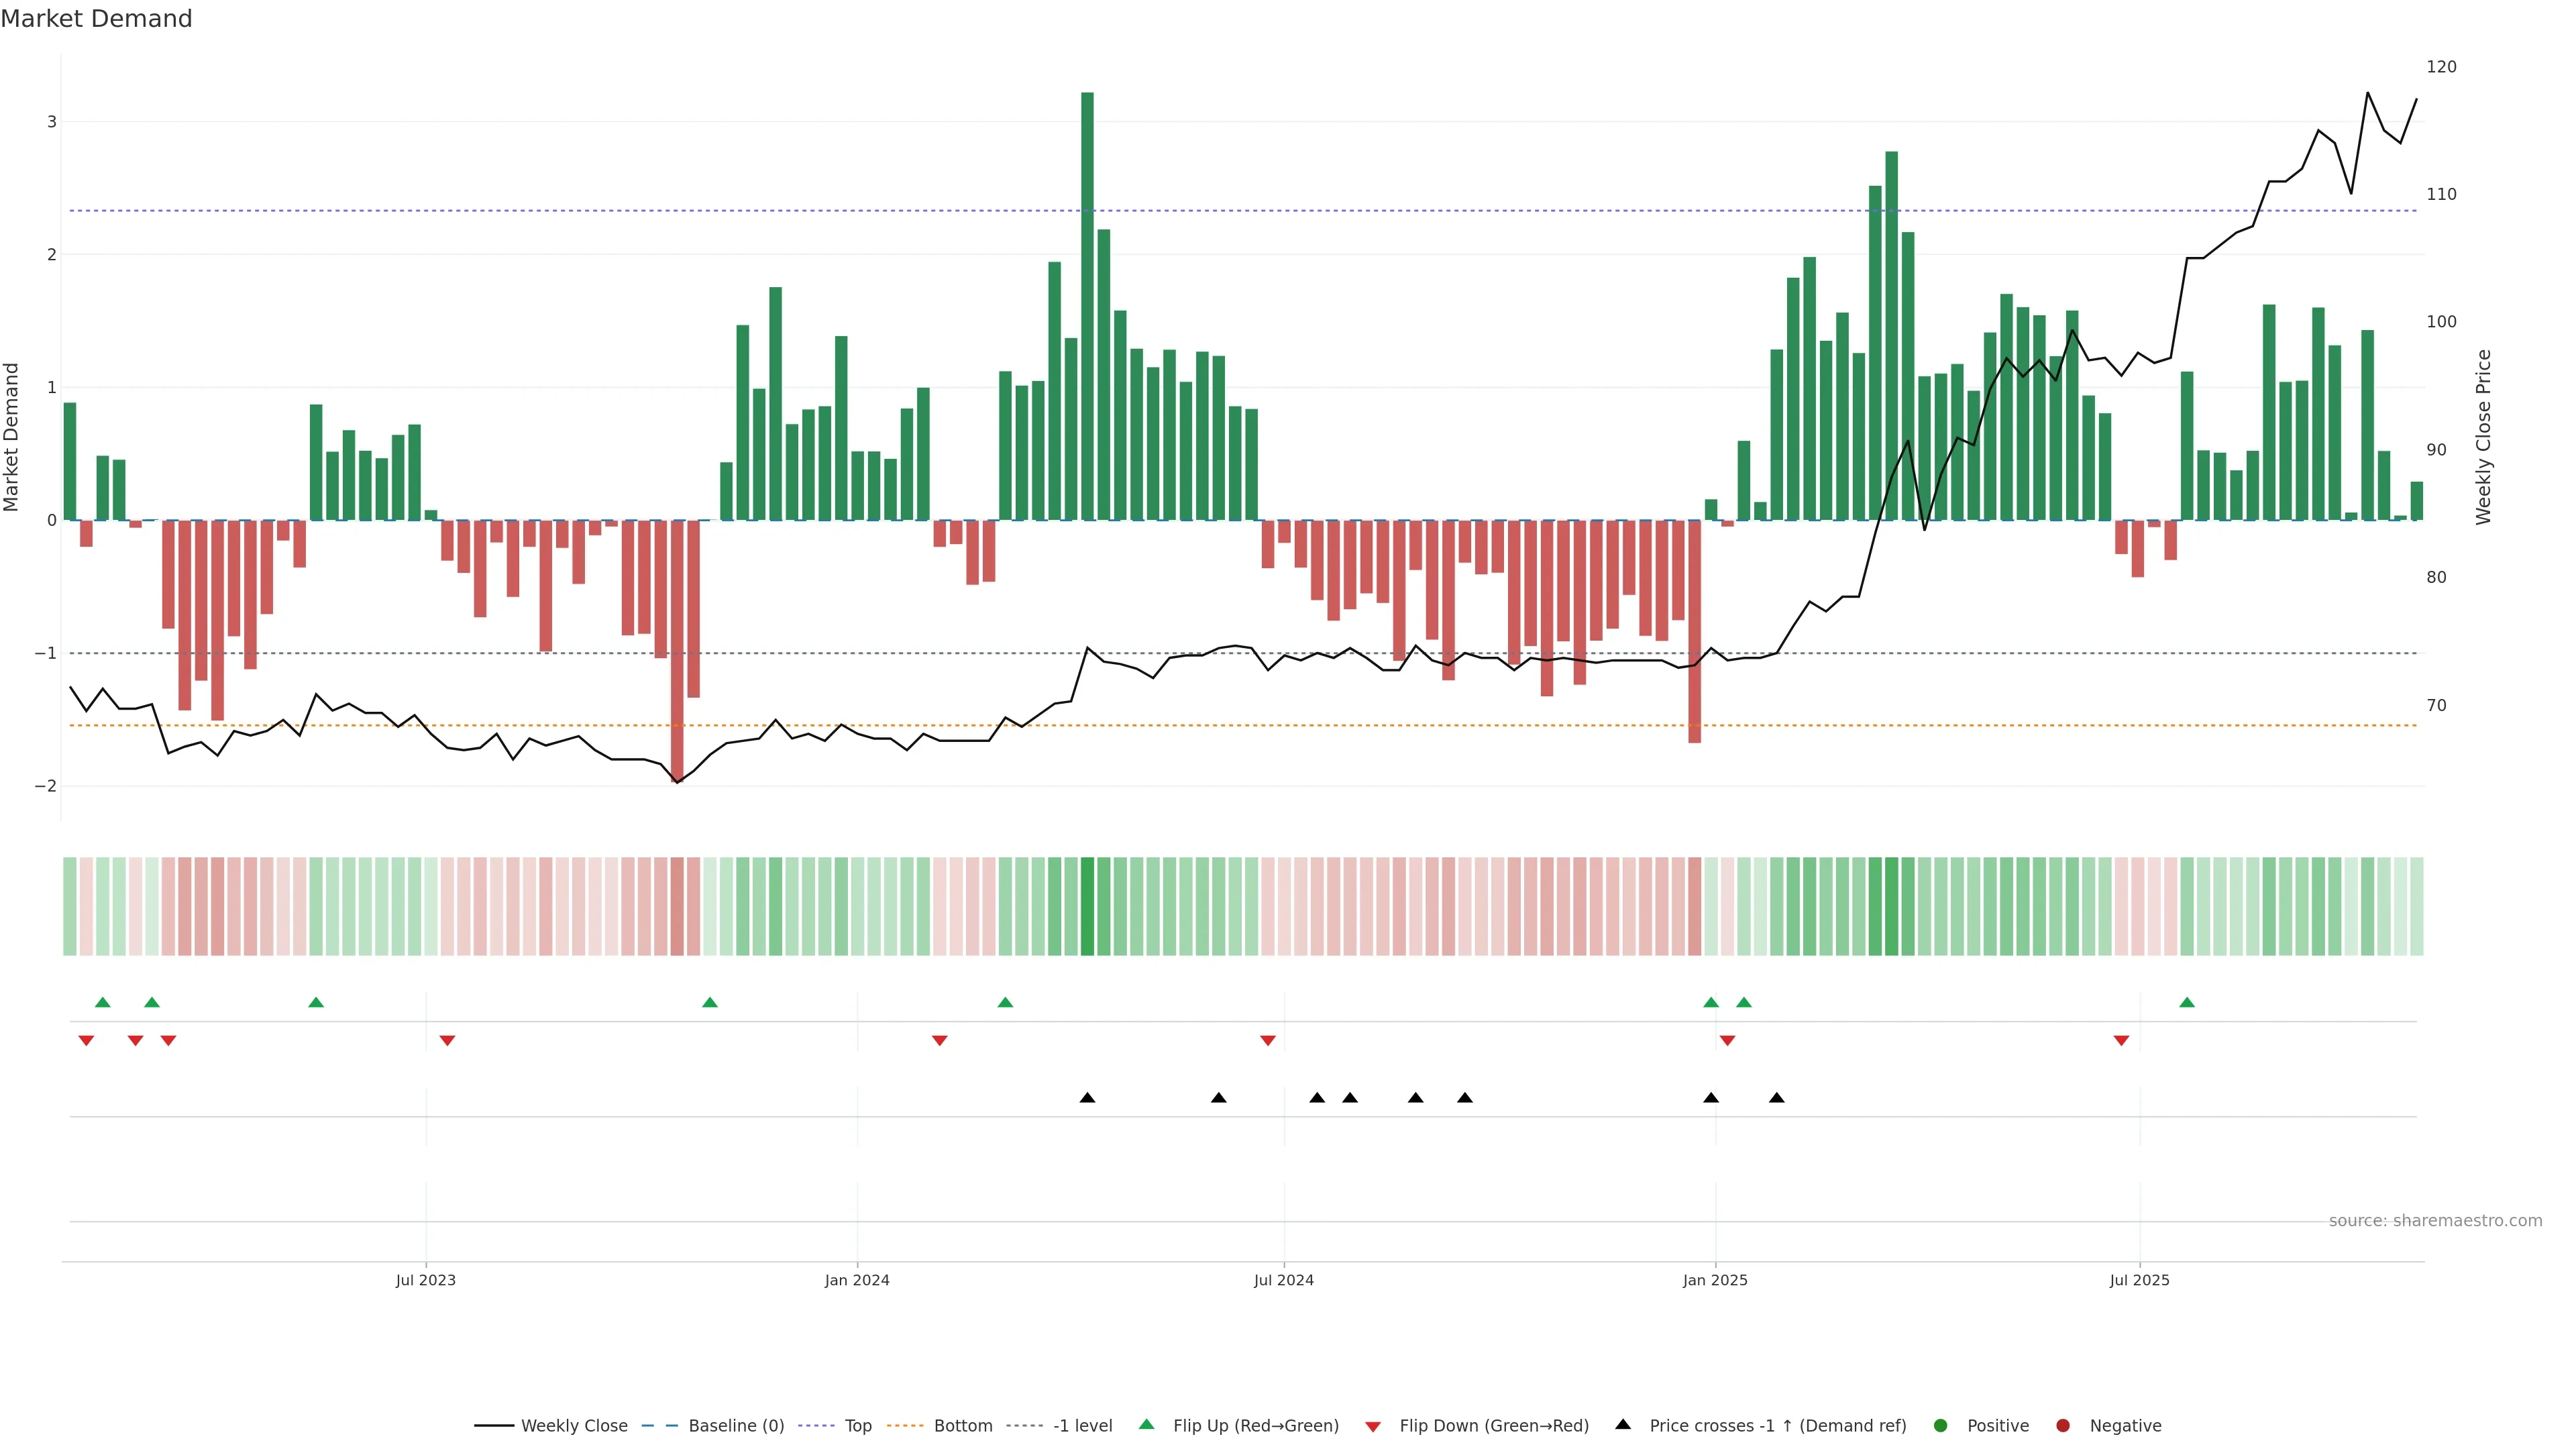Screen dimensions: 2576x1449
Task: Click the Jan 2025 axis label
Action: coord(1715,1280)
